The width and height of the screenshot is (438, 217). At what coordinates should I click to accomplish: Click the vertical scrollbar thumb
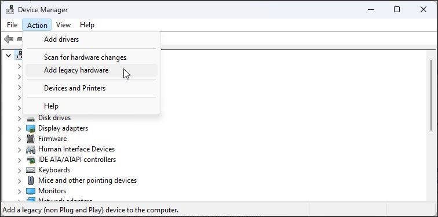432,95
